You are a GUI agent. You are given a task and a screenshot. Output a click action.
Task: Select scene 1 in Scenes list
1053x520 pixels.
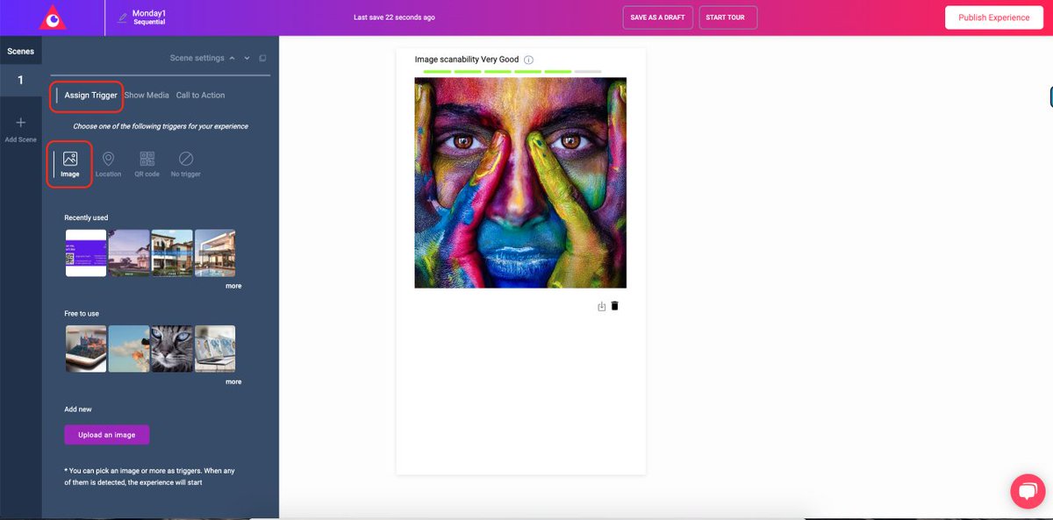[x=21, y=80]
